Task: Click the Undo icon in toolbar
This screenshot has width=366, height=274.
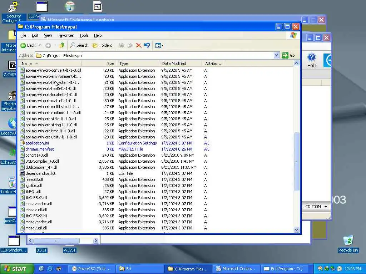Action: point(147,45)
